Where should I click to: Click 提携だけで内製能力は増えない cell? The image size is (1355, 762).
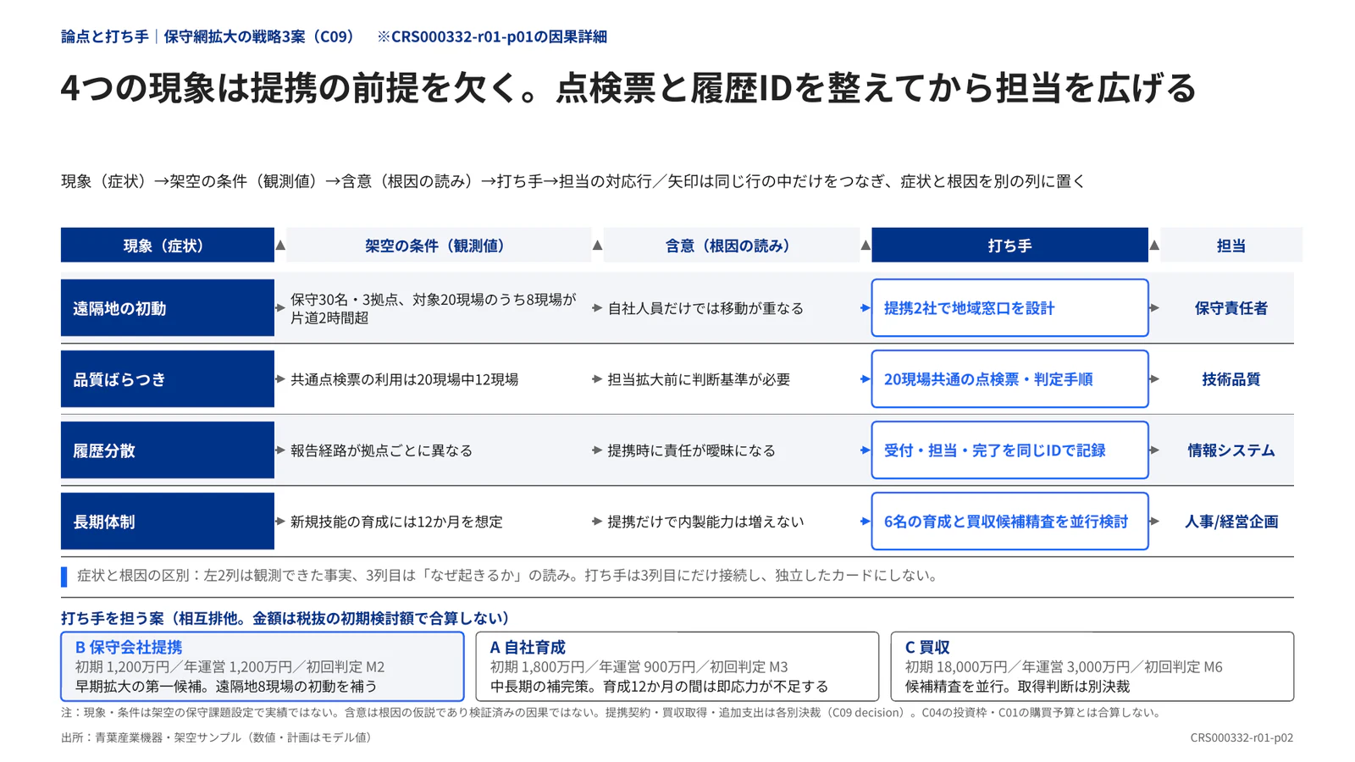click(705, 522)
